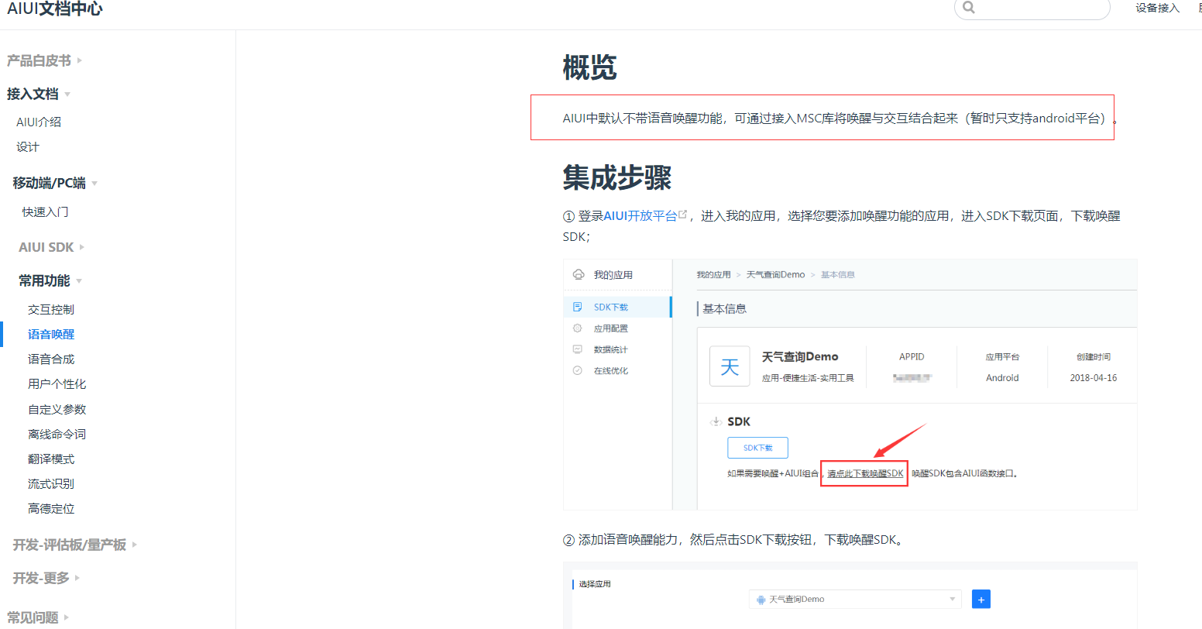Click the step ② 添加语音唤醒能力 text

coord(733,539)
